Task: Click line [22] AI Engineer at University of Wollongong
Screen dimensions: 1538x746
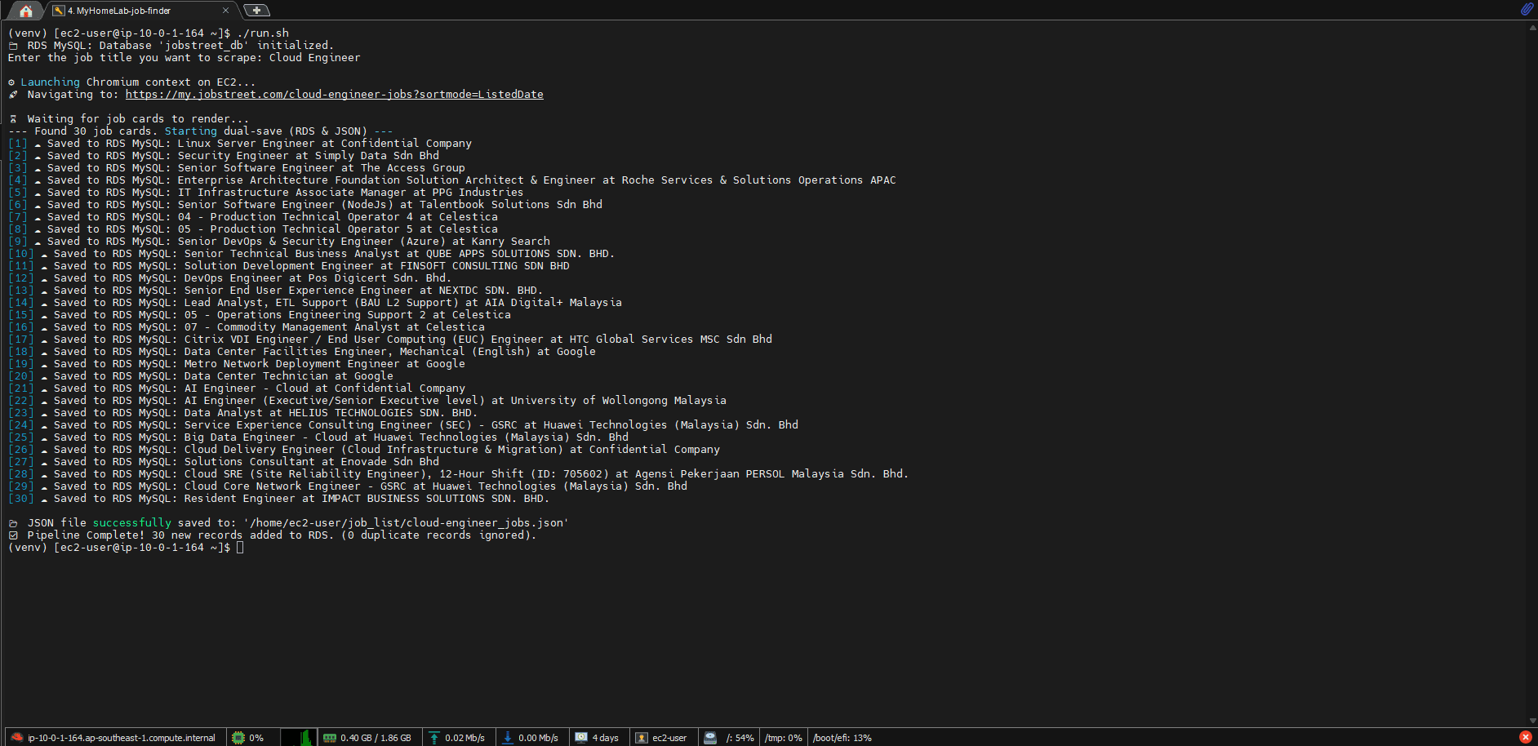Action: [367, 401]
